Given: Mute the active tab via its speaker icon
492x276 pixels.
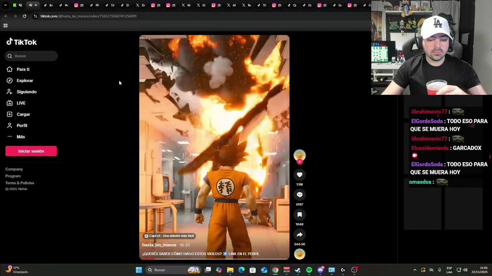Looking at the screenshot, I should (30, 5).
